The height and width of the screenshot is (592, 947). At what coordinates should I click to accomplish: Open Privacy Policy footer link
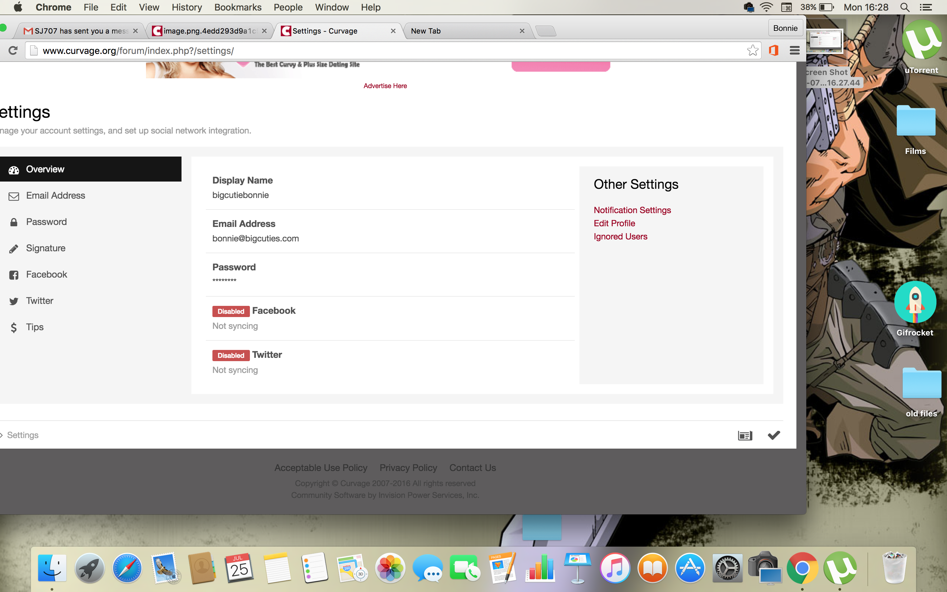(x=408, y=467)
